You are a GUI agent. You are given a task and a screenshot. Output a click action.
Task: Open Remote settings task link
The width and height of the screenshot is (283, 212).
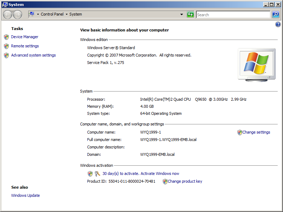click(x=25, y=46)
